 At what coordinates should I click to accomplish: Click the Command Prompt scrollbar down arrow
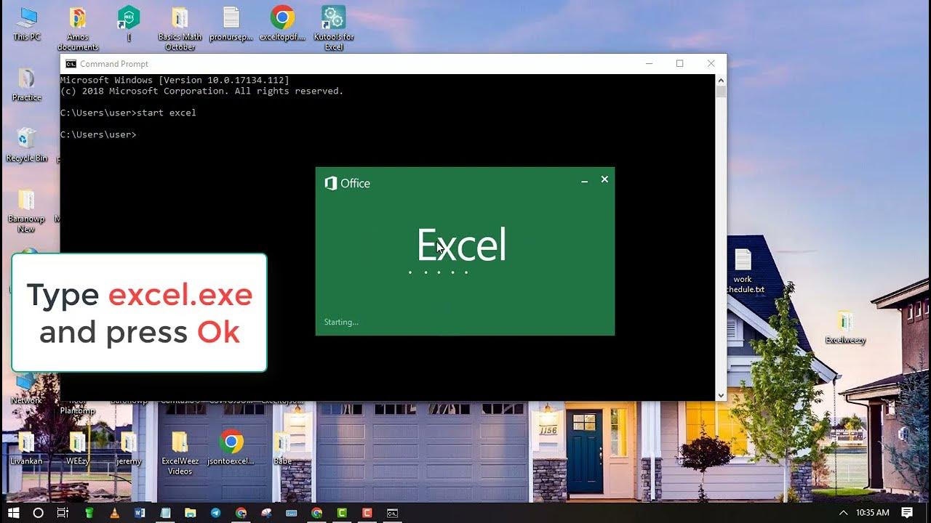pyautogui.click(x=721, y=394)
